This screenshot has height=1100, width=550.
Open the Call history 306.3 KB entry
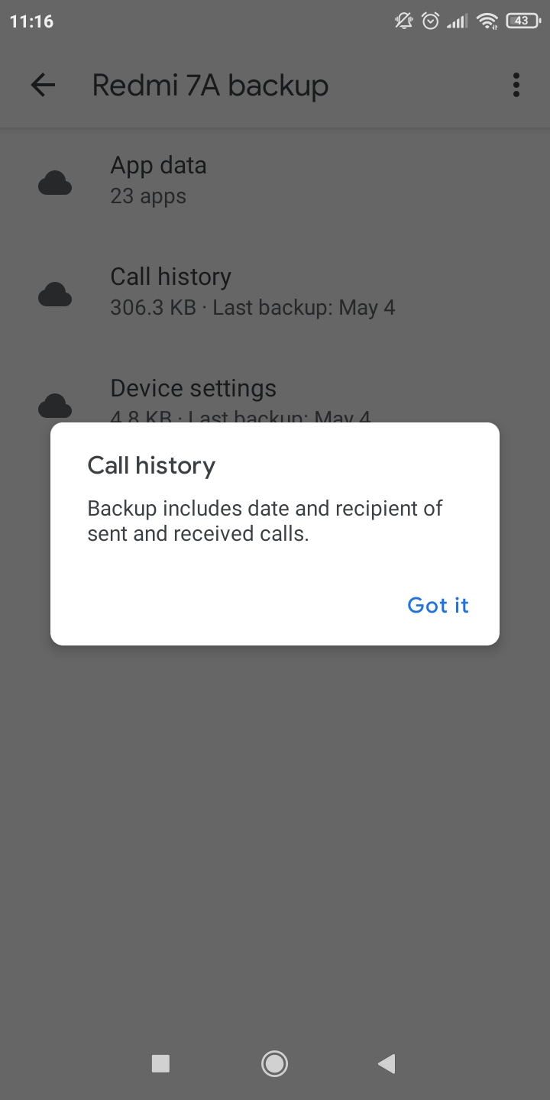(275, 292)
